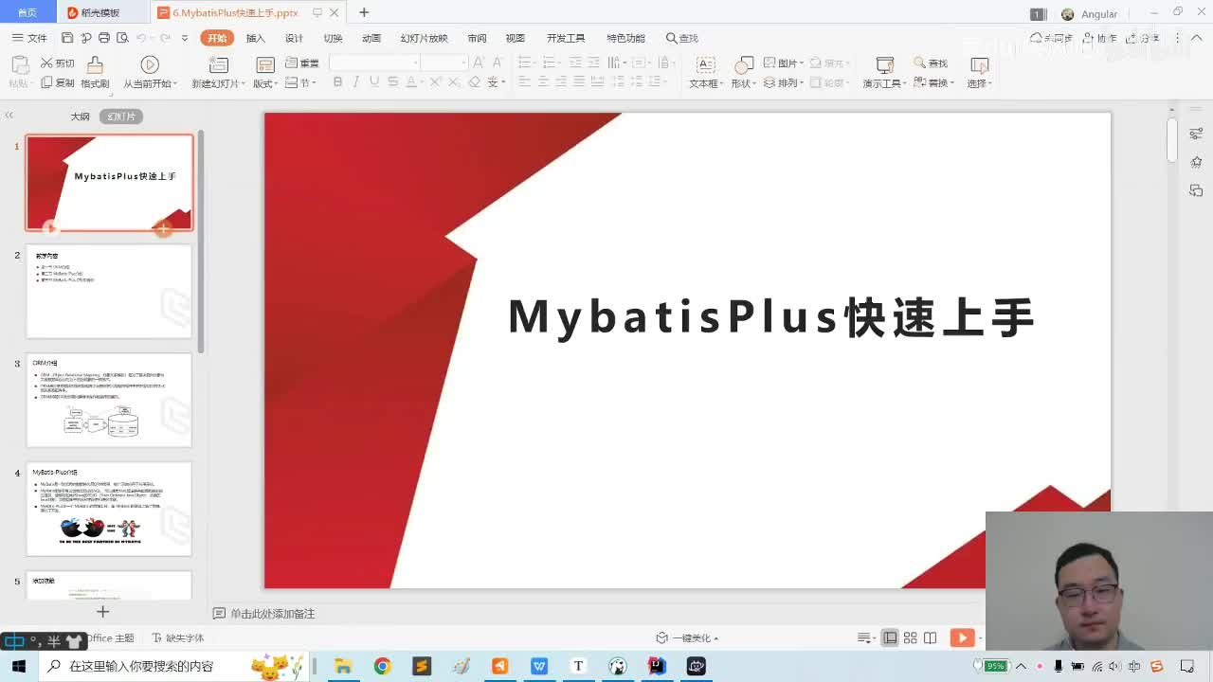
Task: Select slide 4 thumbnail MyBatis-Plus介绍
Action: [109, 509]
